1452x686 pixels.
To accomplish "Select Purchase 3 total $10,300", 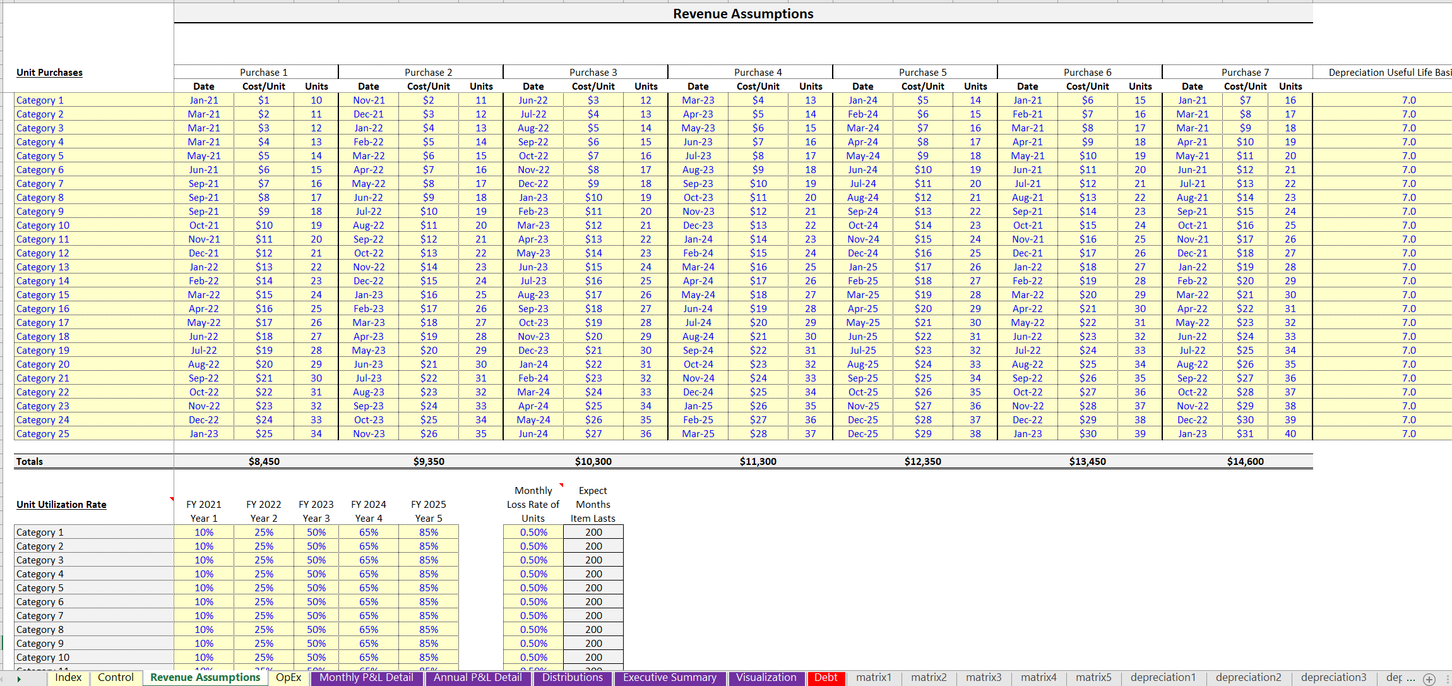I will tap(593, 462).
